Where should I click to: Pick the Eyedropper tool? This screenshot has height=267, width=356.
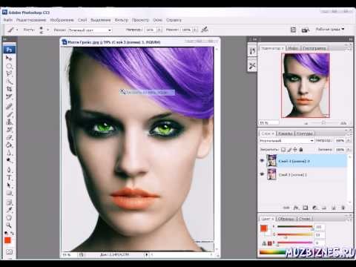[x=9, y=210]
